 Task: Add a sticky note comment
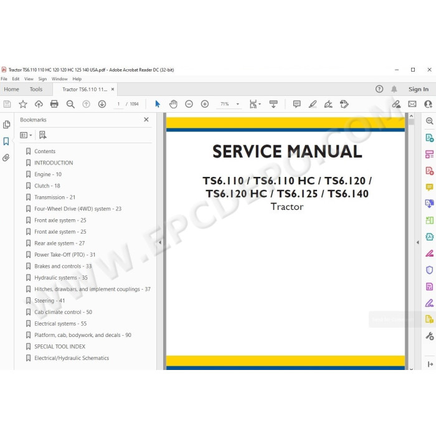click(296, 104)
